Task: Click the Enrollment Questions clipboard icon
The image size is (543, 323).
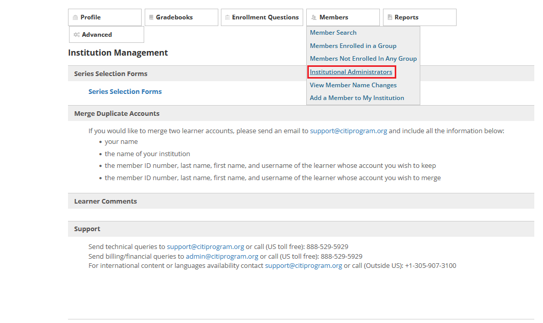Action: (227, 17)
